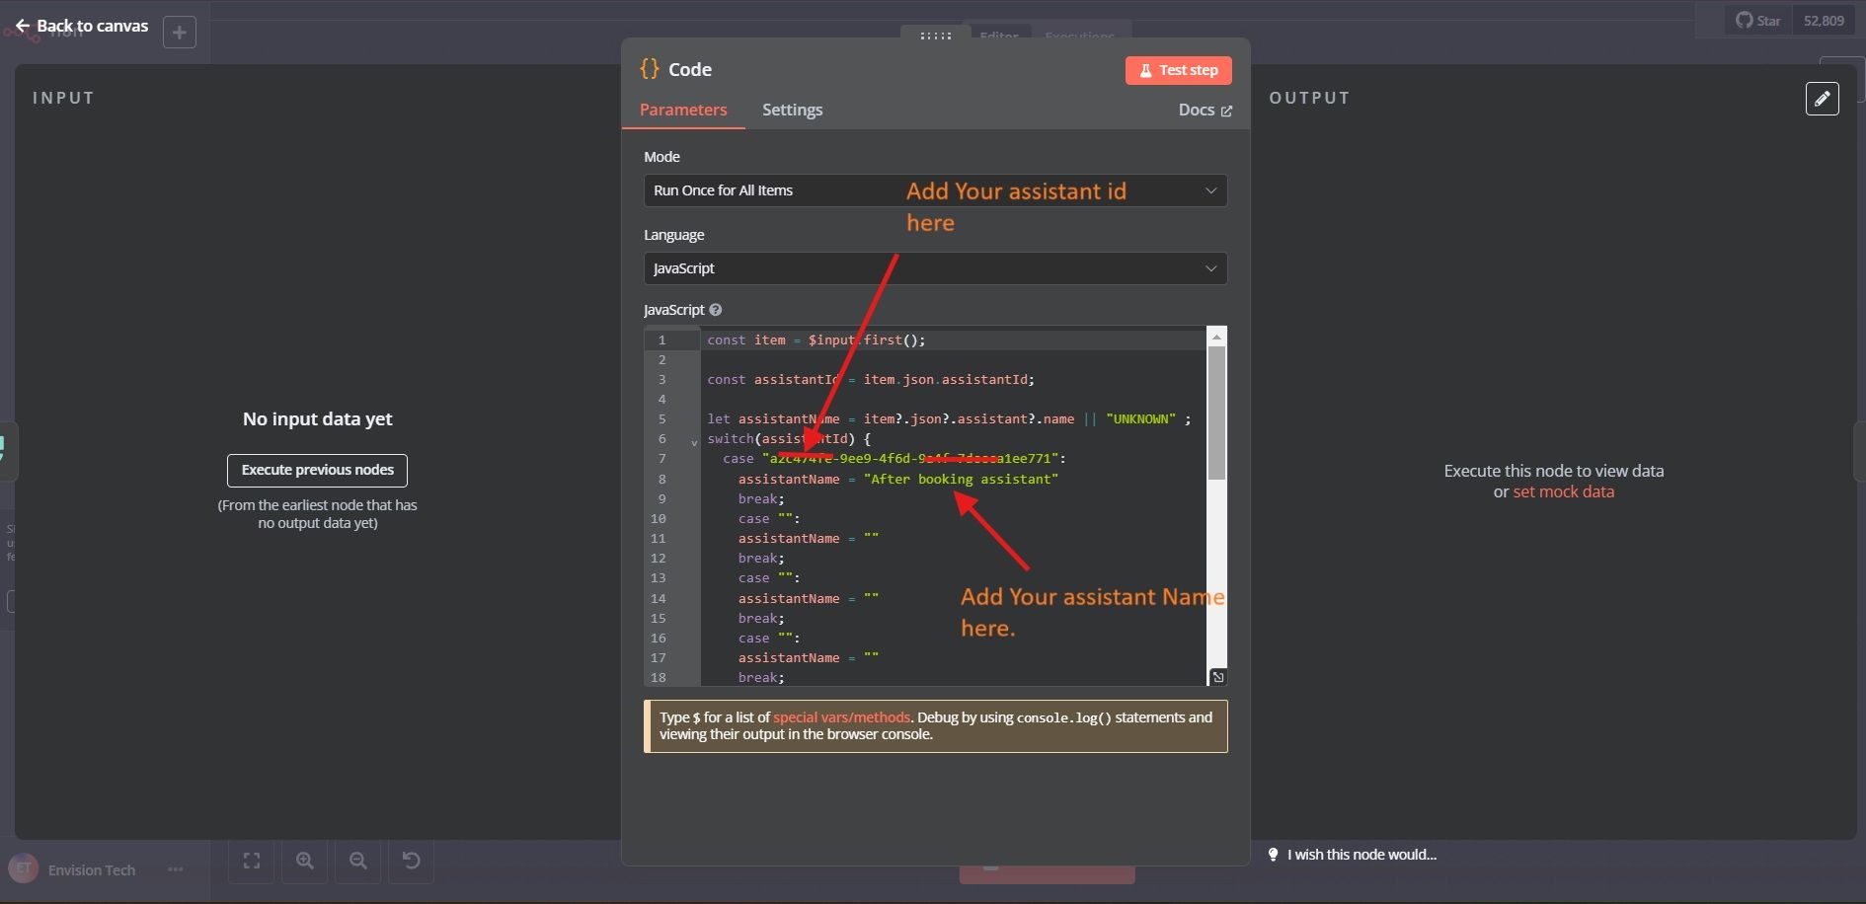
Task: Click the Back to canvas arrow icon
Action: point(22,26)
